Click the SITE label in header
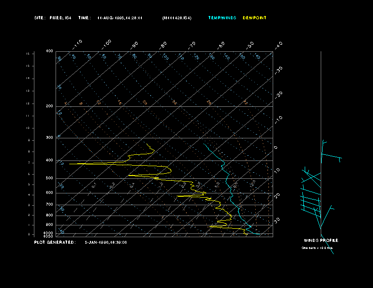 [x=40, y=18]
